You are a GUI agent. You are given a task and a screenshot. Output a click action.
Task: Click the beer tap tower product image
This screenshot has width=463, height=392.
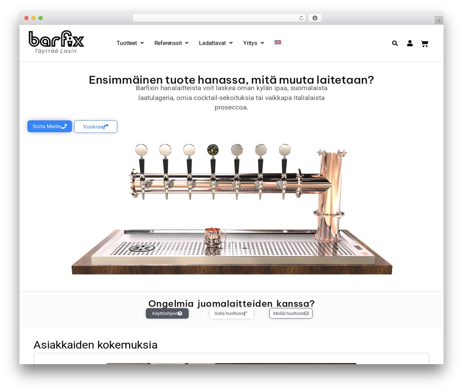[232, 209]
